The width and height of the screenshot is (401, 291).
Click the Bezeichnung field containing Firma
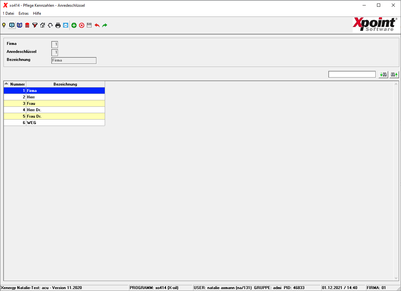[74, 60]
